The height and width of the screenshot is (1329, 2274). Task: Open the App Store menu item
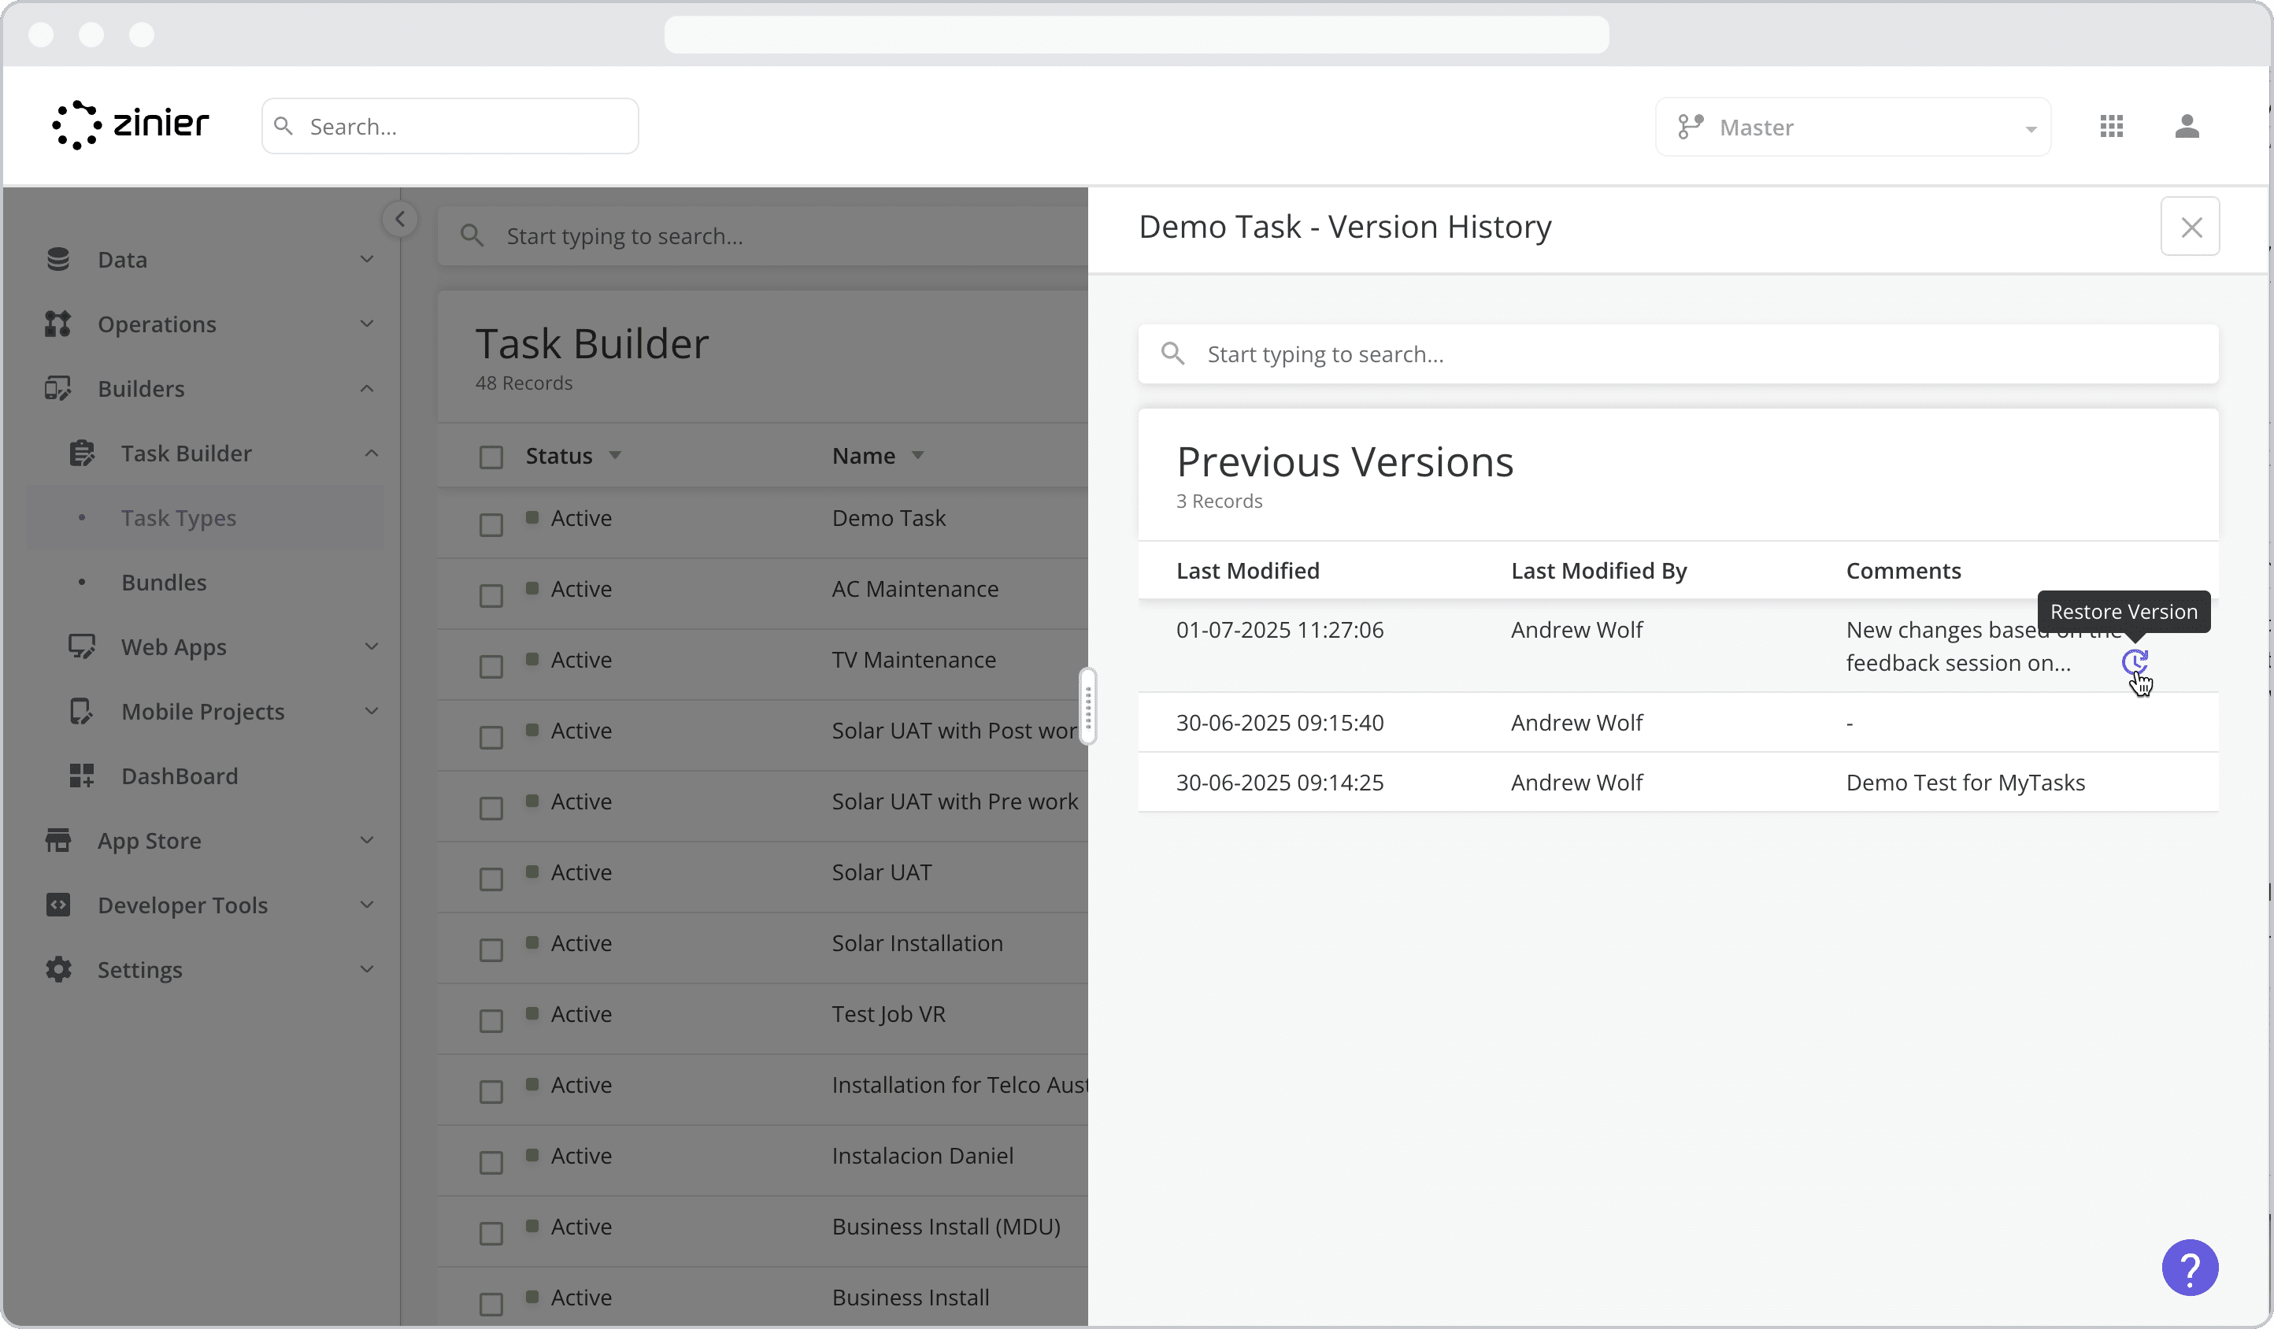[x=150, y=841]
